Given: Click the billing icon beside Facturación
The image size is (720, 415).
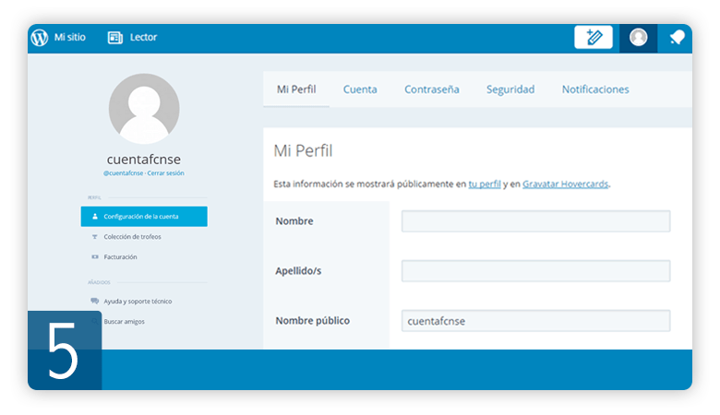Looking at the screenshot, I should coord(95,256).
